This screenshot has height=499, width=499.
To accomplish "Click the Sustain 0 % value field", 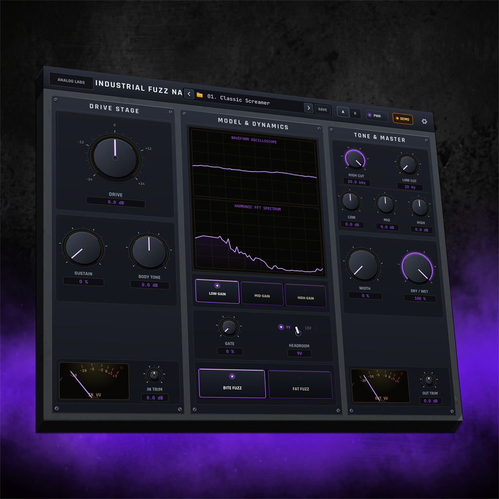I will (83, 282).
